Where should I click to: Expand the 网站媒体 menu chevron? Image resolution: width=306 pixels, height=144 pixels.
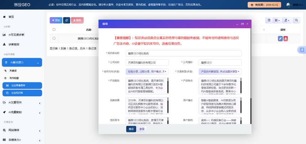[x=39, y=131]
